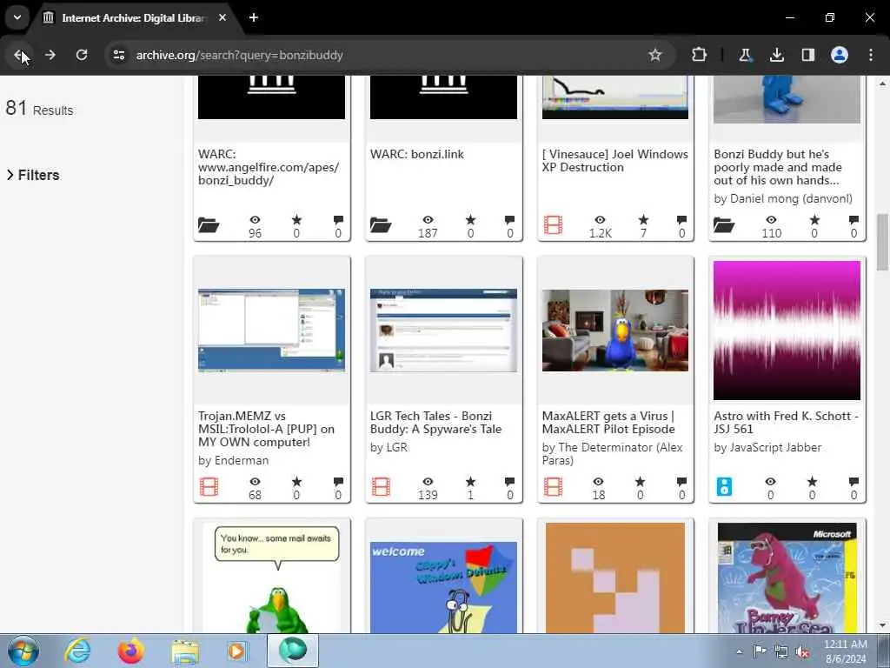Open the Windows Start button
Image resolution: width=890 pixels, height=668 pixels.
tap(23, 651)
